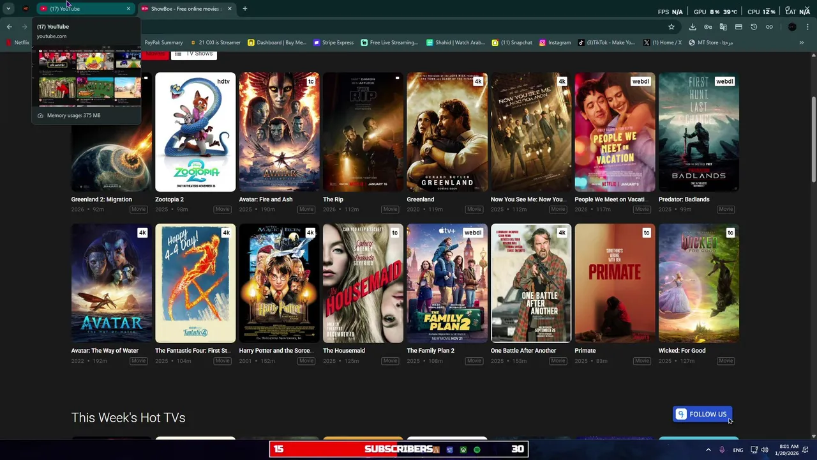Image resolution: width=817 pixels, height=460 pixels.
Task: Show hidden system tray icons
Action: pos(708,450)
